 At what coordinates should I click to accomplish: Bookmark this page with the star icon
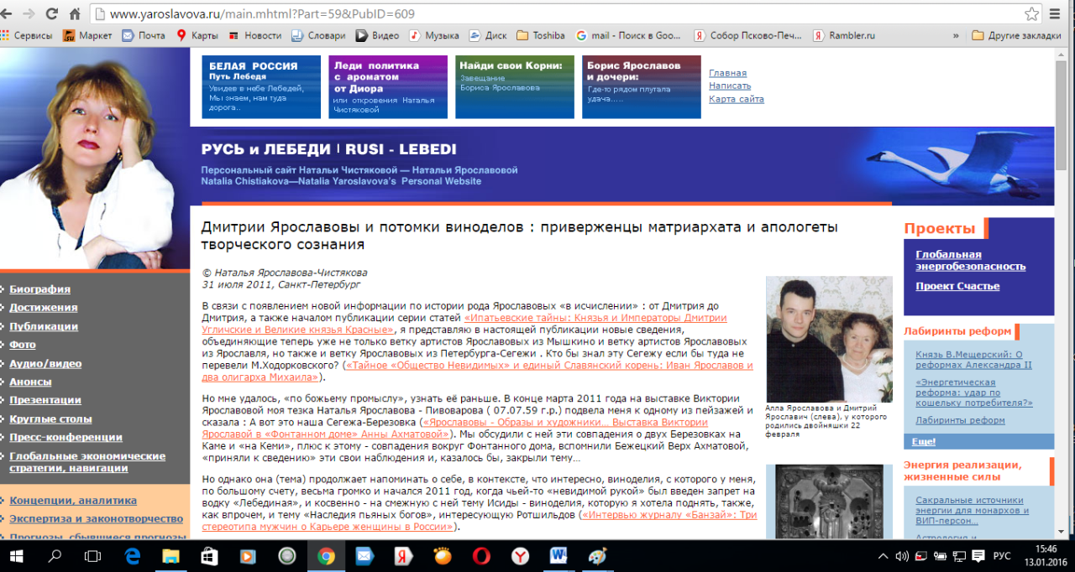click(1032, 14)
